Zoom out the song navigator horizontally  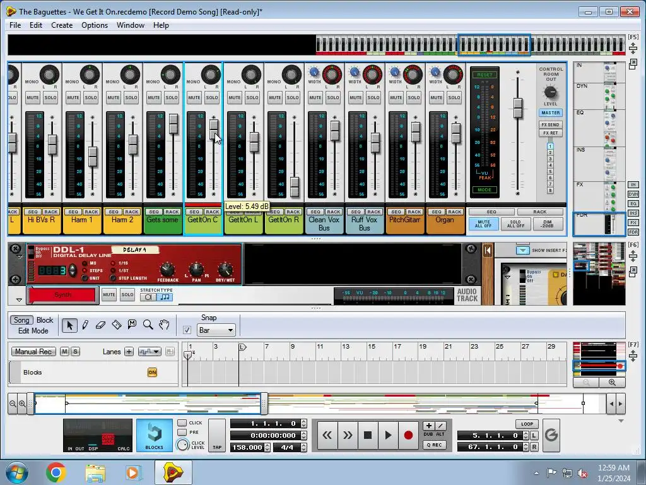13,404
